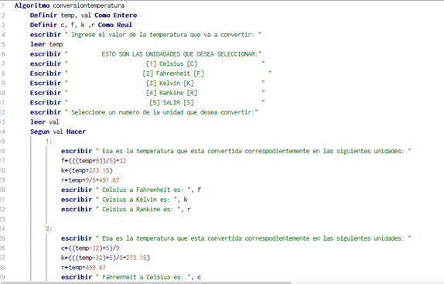Click 'Seleccione un numero de la unidad' string
The width and height of the screenshot is (444, 284).
click(x=162, y=112)
